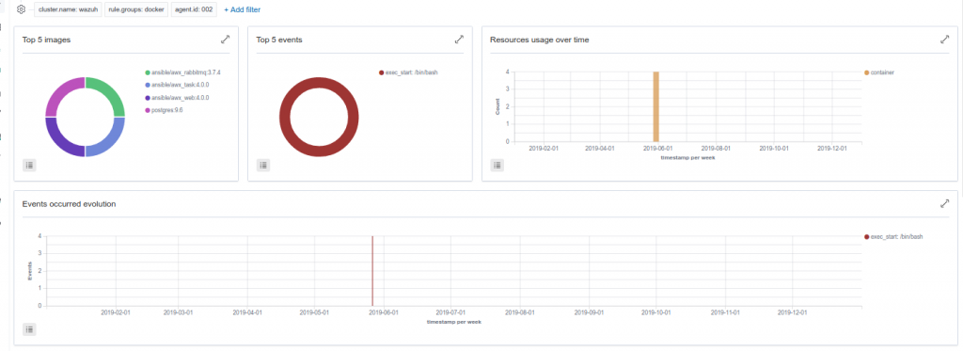Click the ansible/awx_task:4.0.0 legend label
963x351 pixels.
[181, 85]
